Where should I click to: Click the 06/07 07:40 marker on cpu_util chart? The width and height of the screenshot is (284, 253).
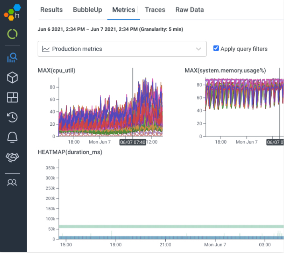tap(133, 142)
